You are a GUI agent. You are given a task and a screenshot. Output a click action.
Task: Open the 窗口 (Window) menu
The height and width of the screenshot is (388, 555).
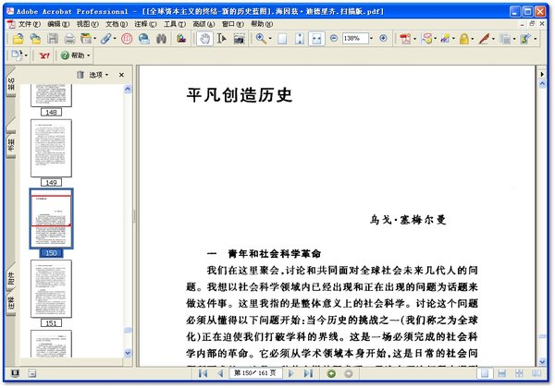pos(232,24)
